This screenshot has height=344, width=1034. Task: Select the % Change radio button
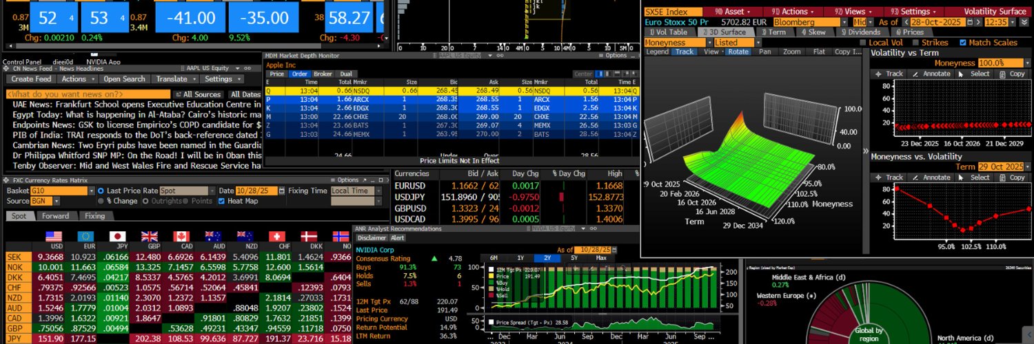[x=101, y=201]
